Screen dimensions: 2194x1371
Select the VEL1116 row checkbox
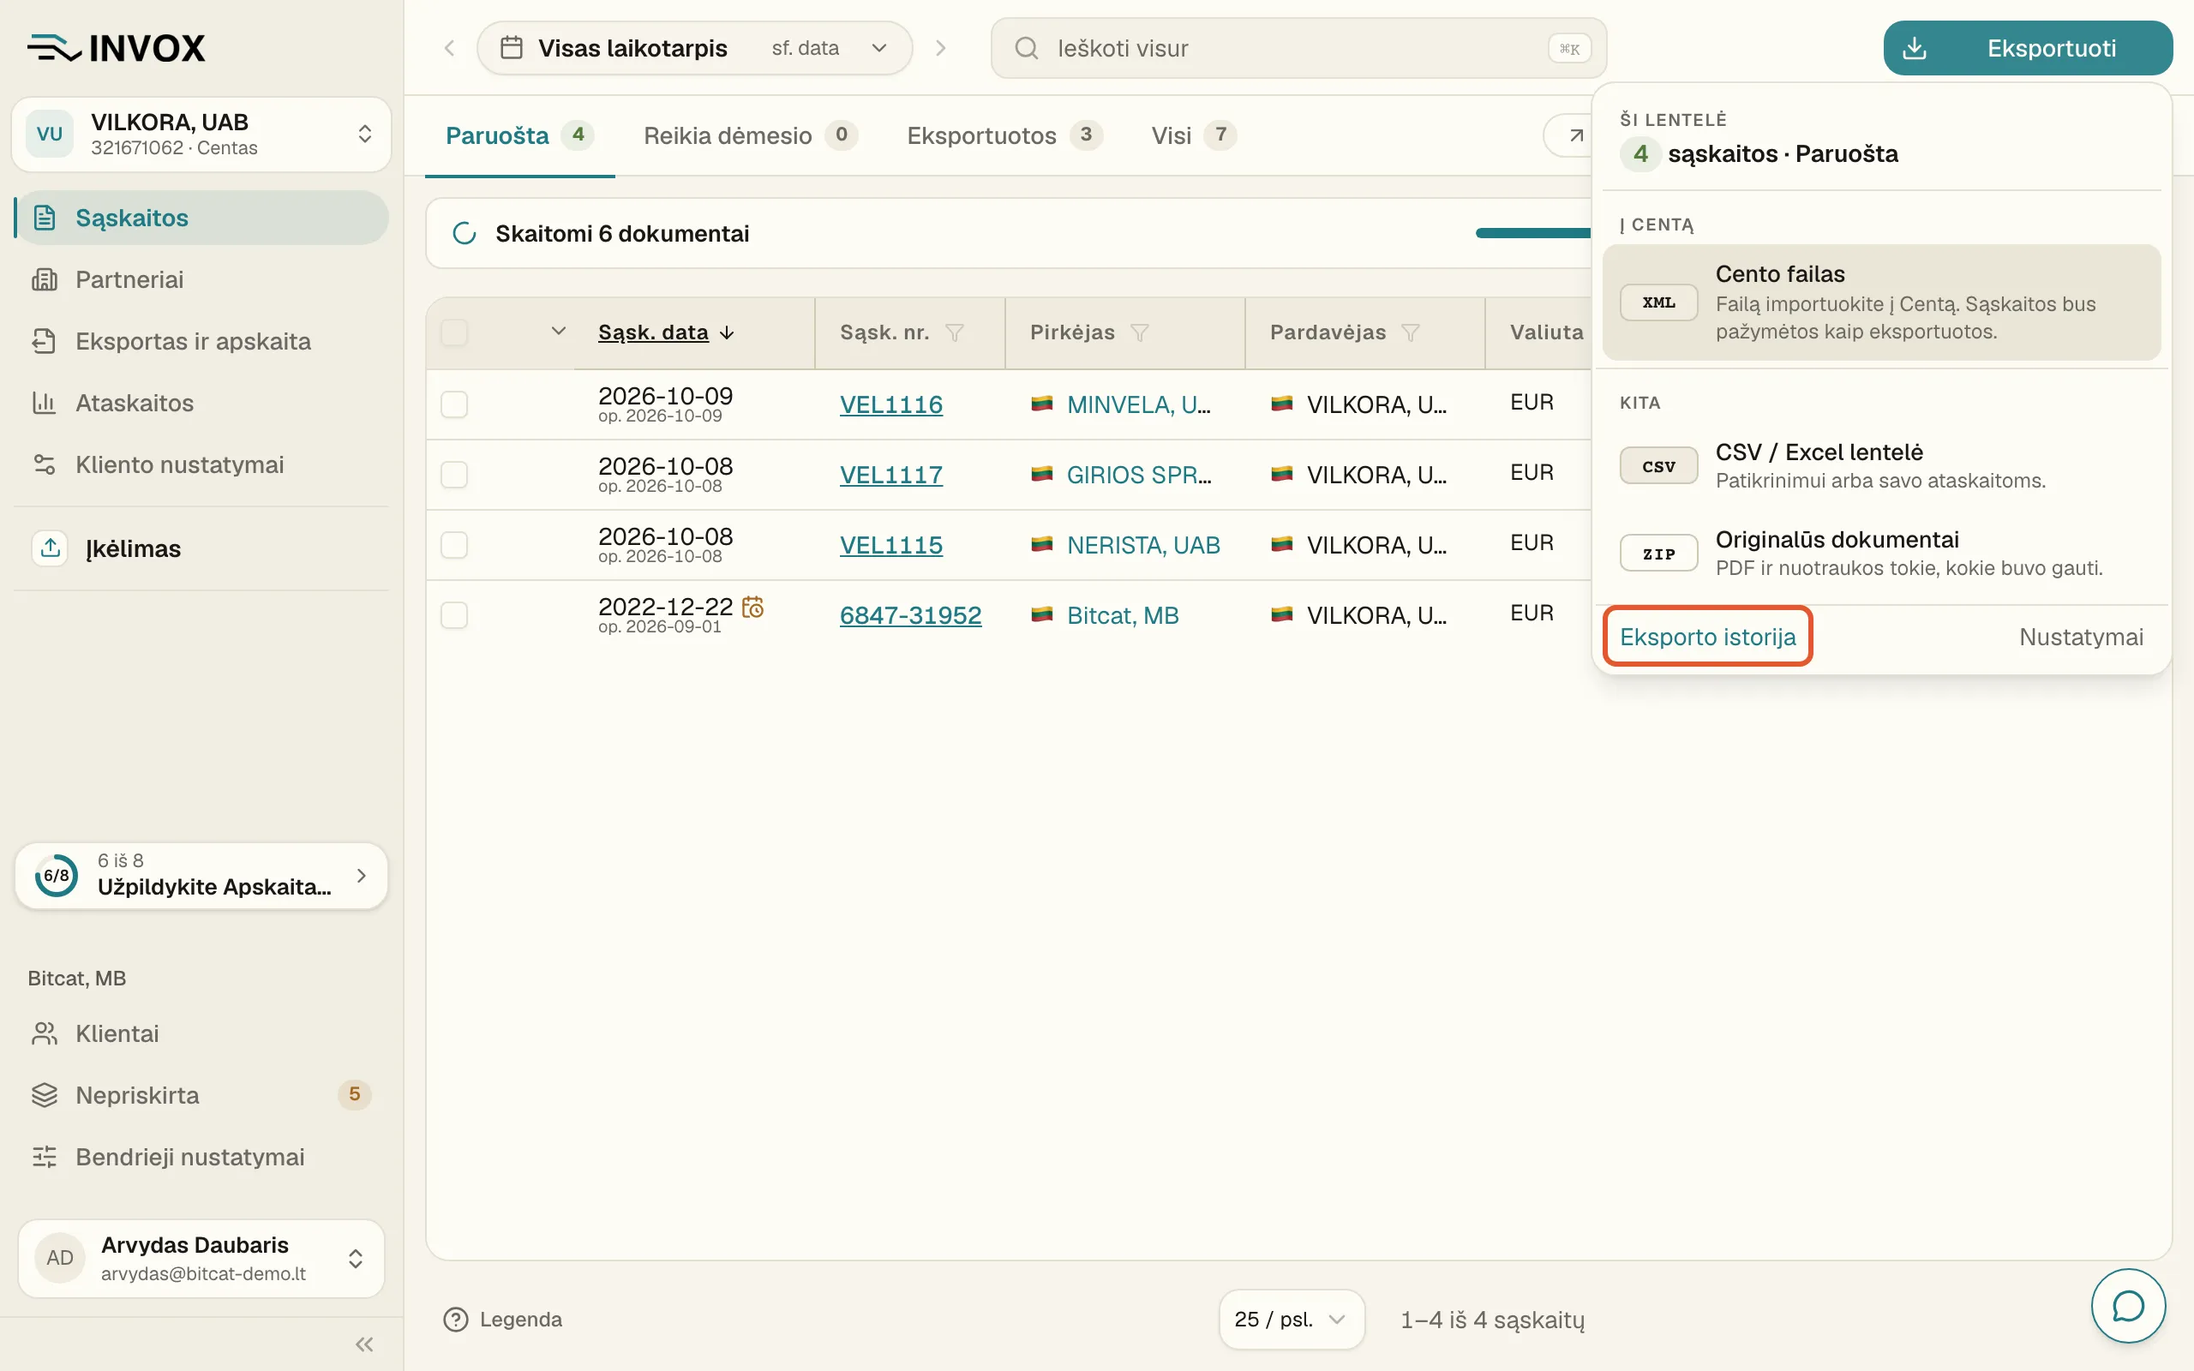click(x=454, y=404)
